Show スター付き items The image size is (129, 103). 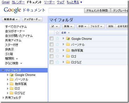click(x=12, y=45)
